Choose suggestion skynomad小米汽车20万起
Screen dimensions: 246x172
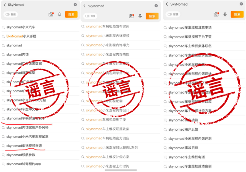(26, 100)
